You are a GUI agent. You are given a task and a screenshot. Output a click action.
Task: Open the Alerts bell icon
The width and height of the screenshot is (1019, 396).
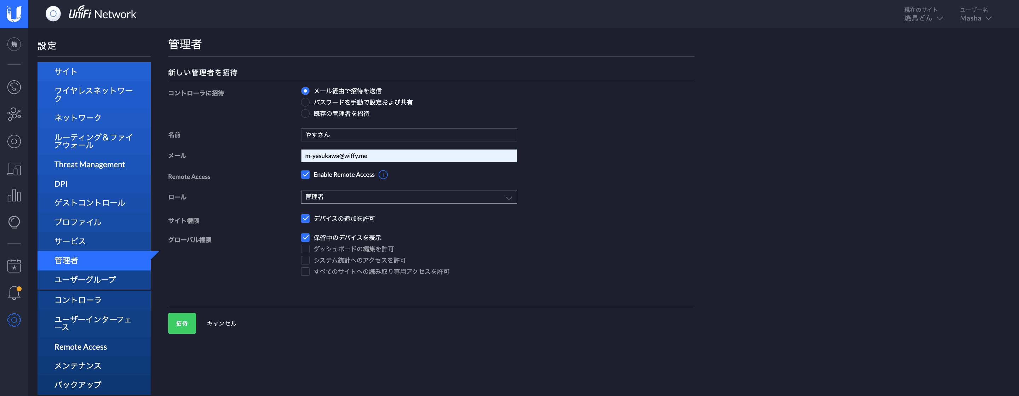pyautogui.click(x=14, y=293)
